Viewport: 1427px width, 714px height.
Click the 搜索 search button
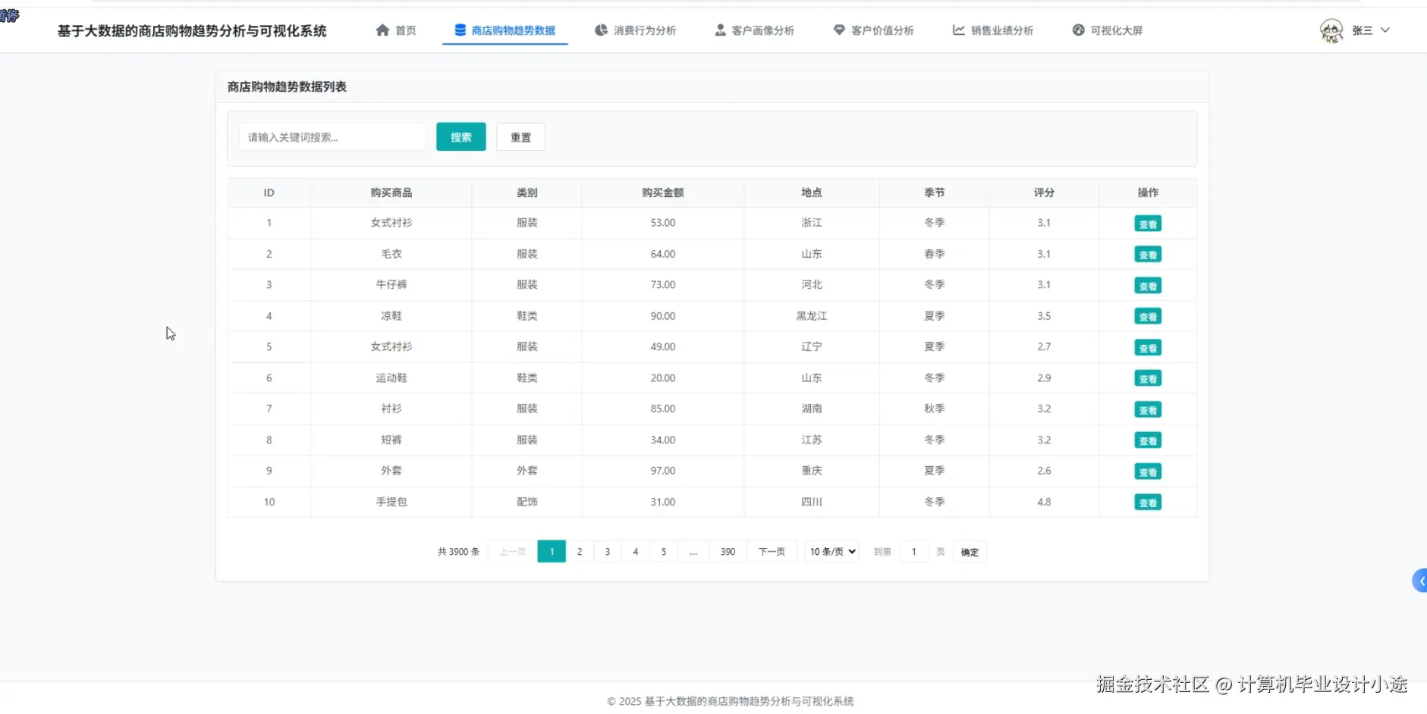point(460,136)
